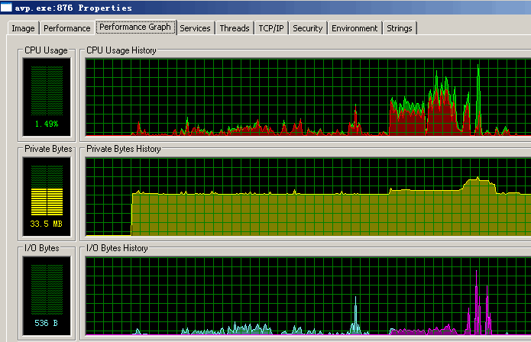Click the yellow Private Bytes meter bars
Screen dimensions: 531x342
click(x=47, y=202)
